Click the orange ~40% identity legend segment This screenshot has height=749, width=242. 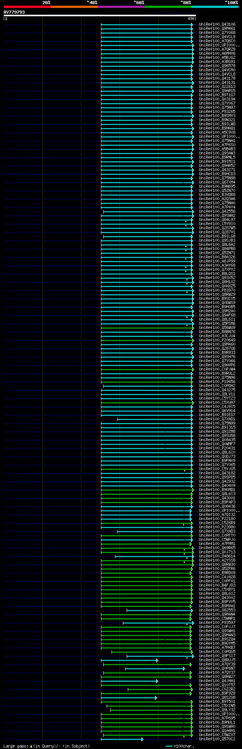point(74,7)
